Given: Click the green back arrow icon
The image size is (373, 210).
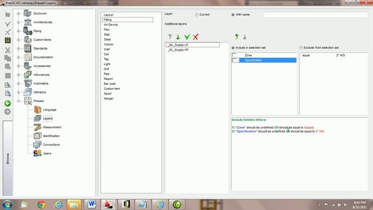Looking at the screenshot, I should 8,103.
